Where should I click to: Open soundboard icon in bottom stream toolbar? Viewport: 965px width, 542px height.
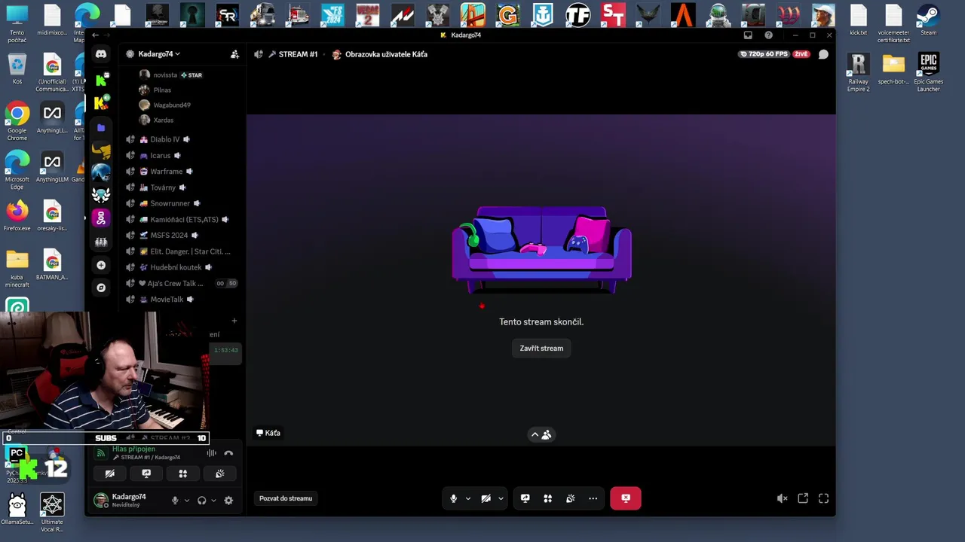pyautogui.click(x=571, y=498)
